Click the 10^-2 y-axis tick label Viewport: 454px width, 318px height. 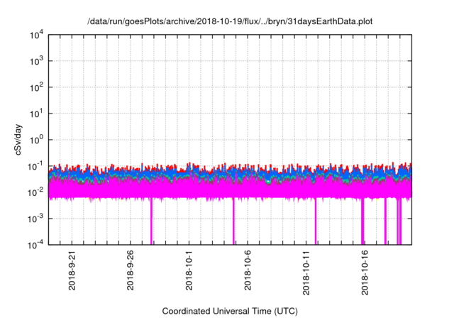coord(36,192)
